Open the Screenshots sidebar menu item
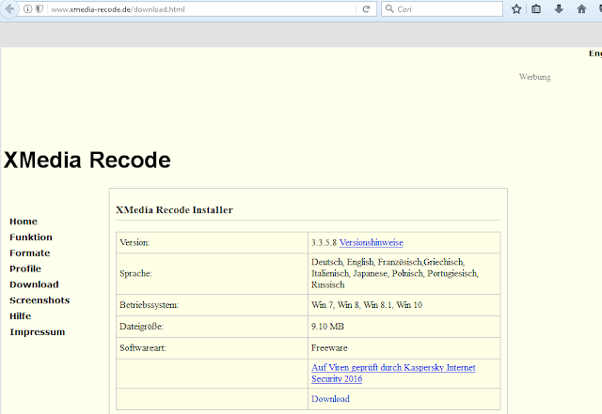Viewport: 602px width, 414px height. [x=40, y=300]
